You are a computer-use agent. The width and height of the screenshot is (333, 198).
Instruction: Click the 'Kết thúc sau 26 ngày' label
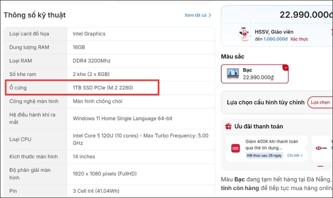[x=264, y=156]
